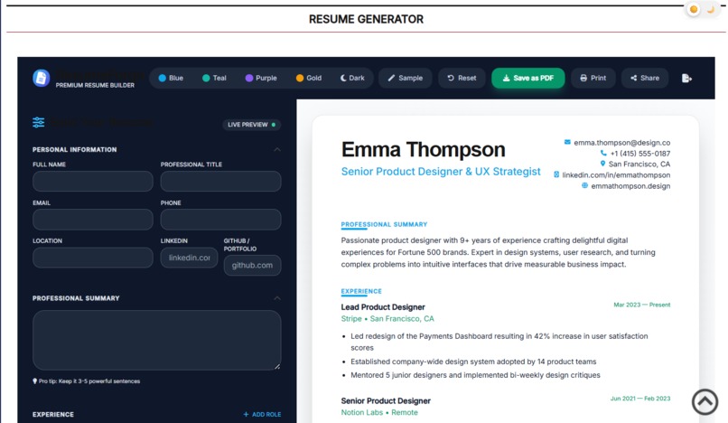
Task: Select the LinkedIn input
Action: pyautogui.click(x=189, y=258)
